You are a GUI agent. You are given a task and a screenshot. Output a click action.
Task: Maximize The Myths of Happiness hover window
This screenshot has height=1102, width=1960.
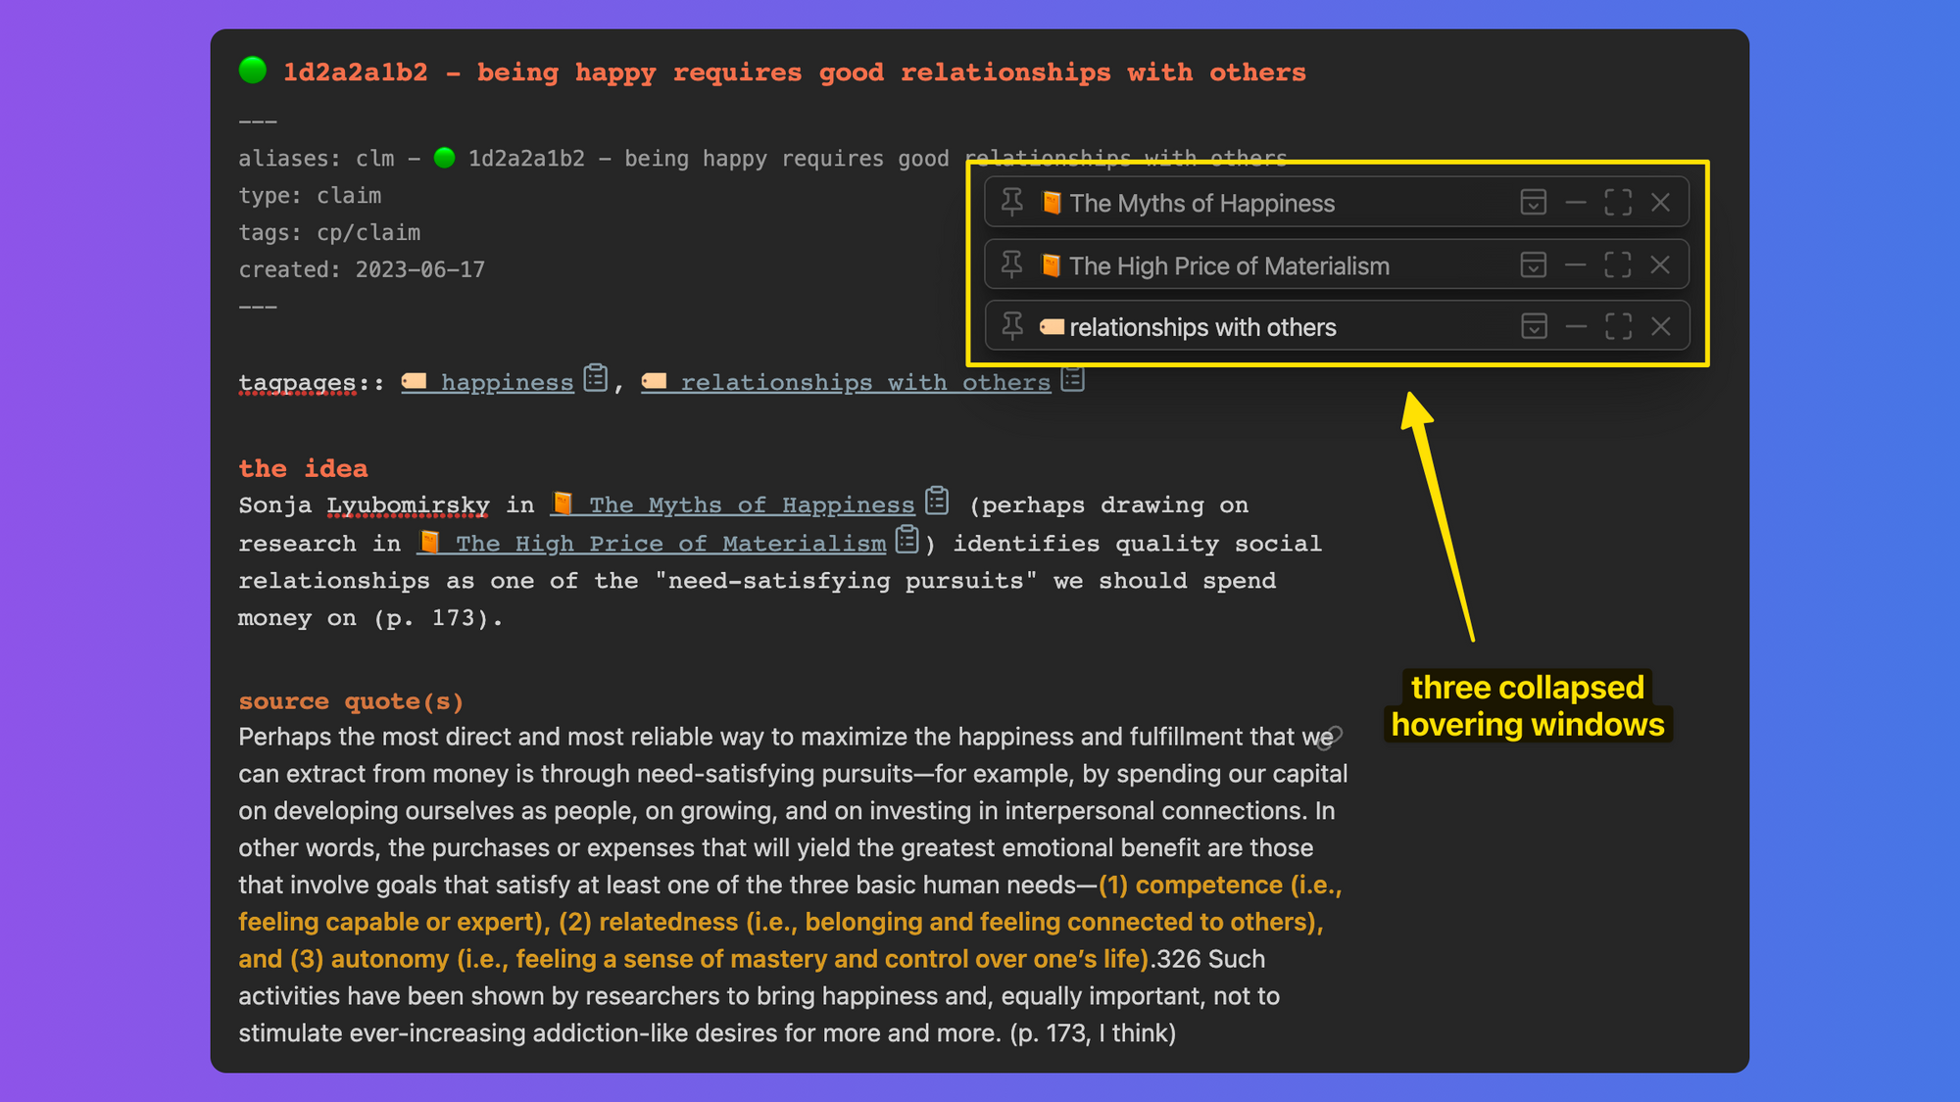1618,203
